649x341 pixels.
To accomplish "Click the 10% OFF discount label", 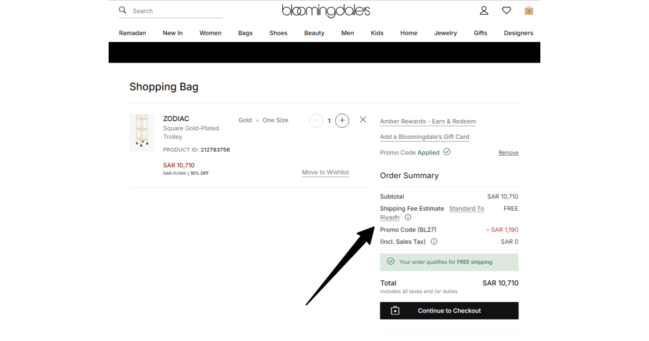I will pyautogui.click(x=200, y=173).
